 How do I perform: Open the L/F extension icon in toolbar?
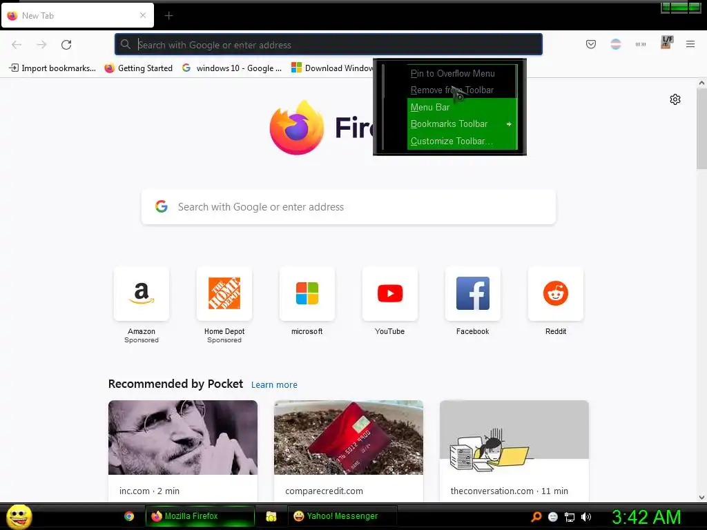coord(667,43)
